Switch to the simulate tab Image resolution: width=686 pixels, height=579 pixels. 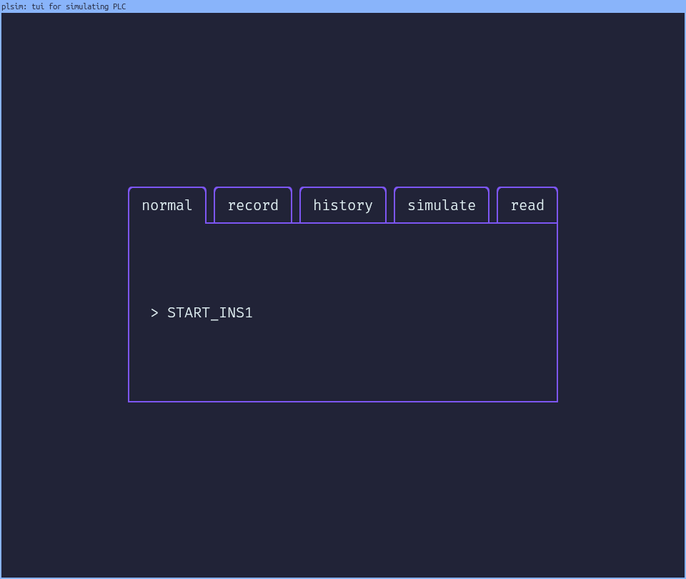point(442,205)
